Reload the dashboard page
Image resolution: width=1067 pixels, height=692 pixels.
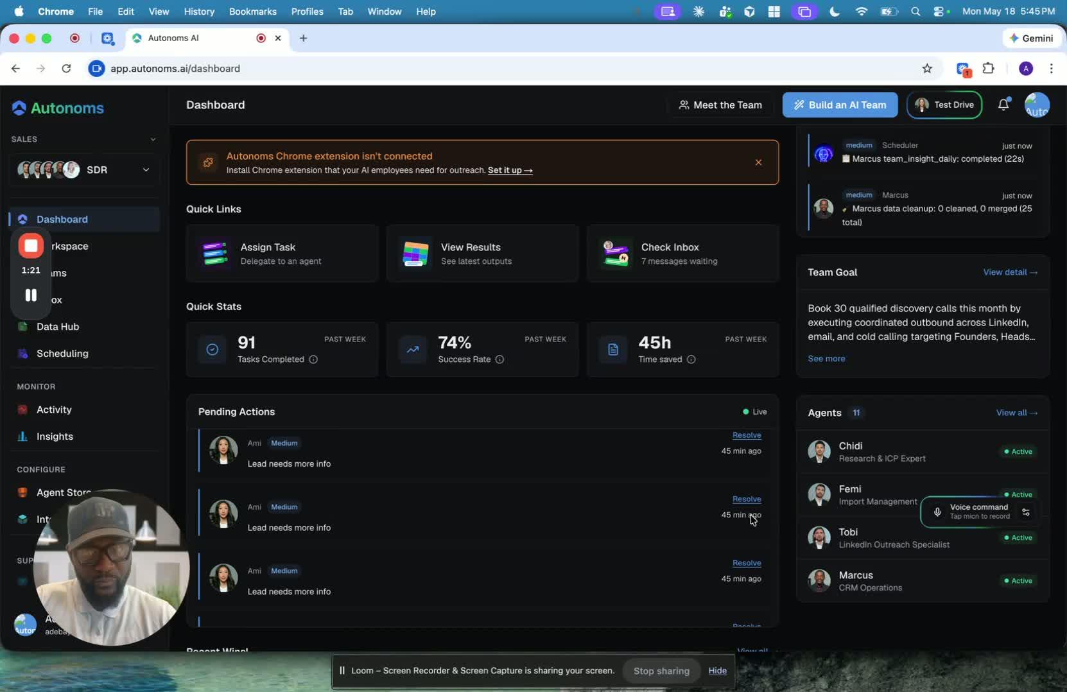pos(66,69)
